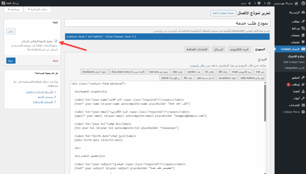Click the wrench icon for أدوات
The image size is (306, 174).
[303, 98]
